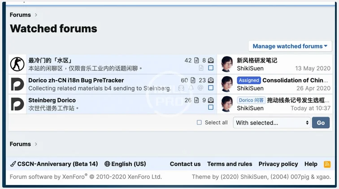Click the envelope icon in PreTracker row
The width and height of the screenshot is (339, 189).
181,88
